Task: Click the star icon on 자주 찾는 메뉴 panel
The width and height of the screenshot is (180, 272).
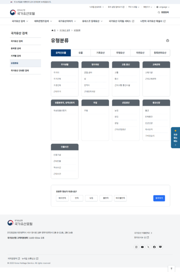Action: 175,131
